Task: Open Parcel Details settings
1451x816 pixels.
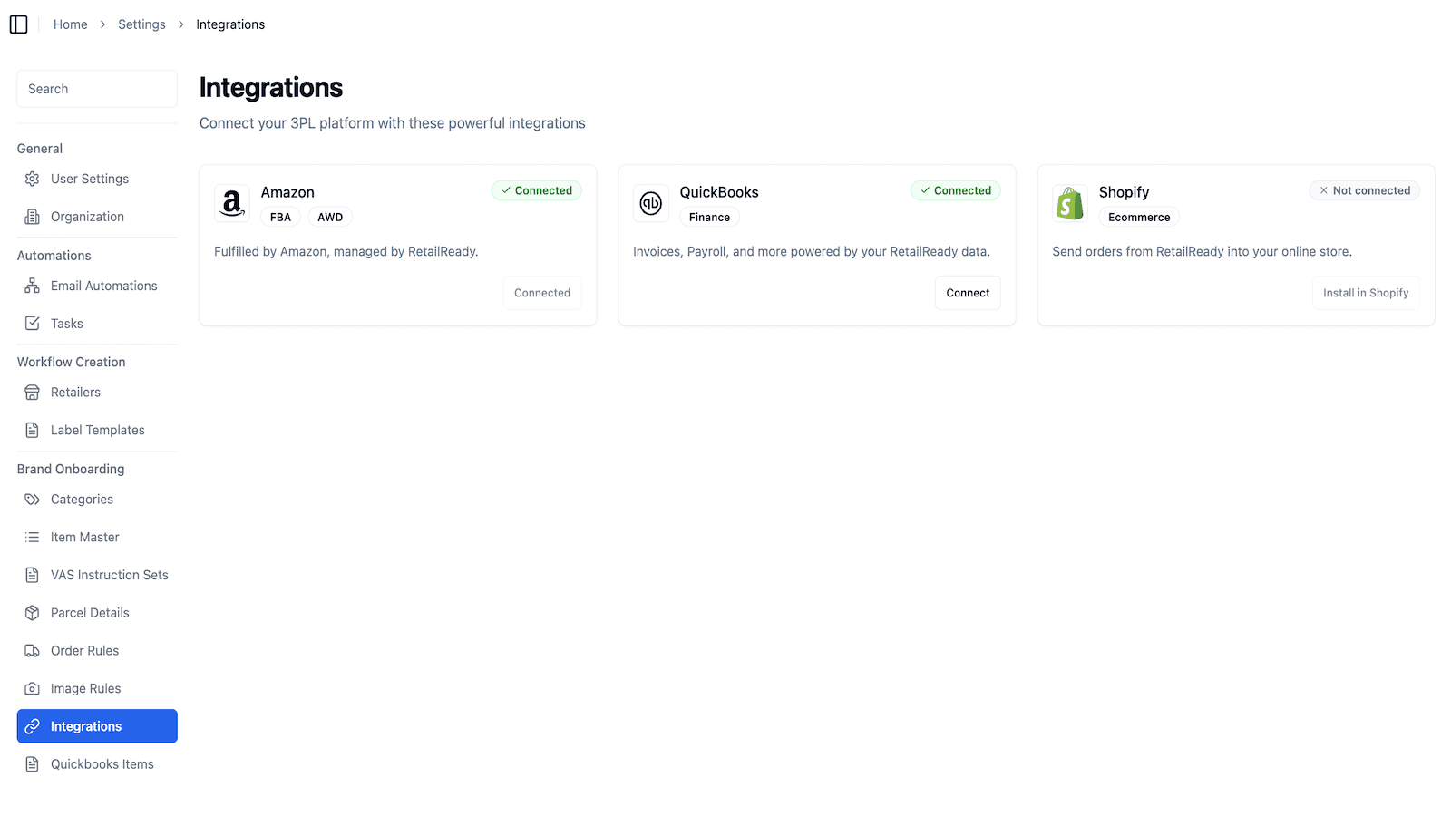Action: tap(89, 612)
